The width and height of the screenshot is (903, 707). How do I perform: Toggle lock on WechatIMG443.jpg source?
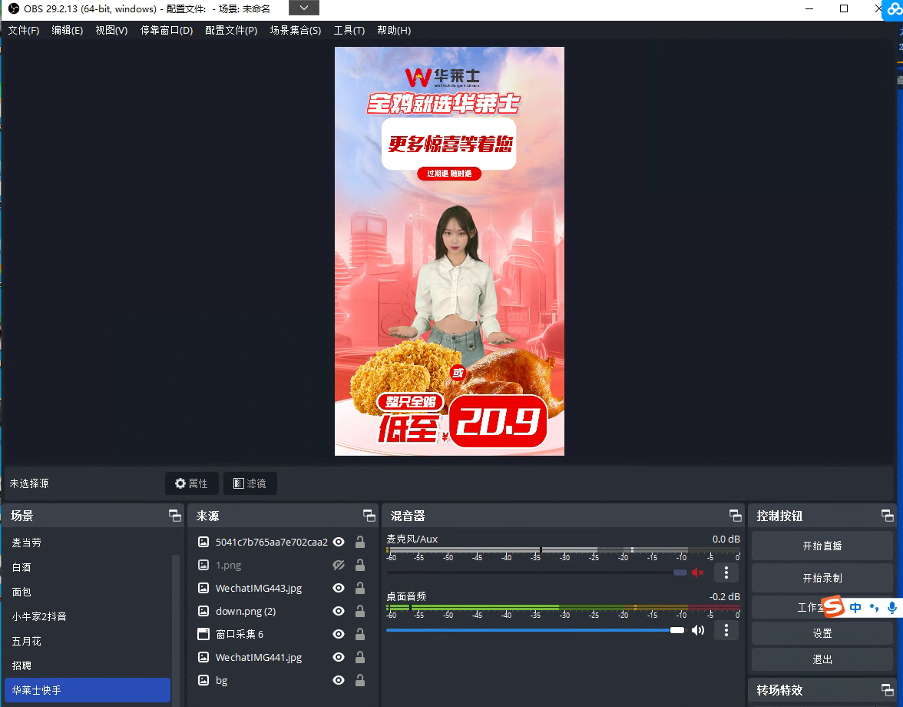(x=360, y=589)
